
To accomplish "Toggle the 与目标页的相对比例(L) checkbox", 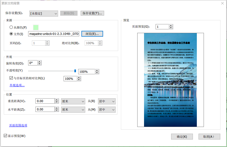I will pyautogui.click(x=11, y=78).
